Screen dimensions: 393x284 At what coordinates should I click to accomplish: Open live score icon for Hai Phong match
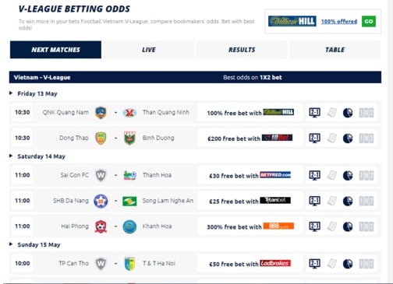click(314, 226)
